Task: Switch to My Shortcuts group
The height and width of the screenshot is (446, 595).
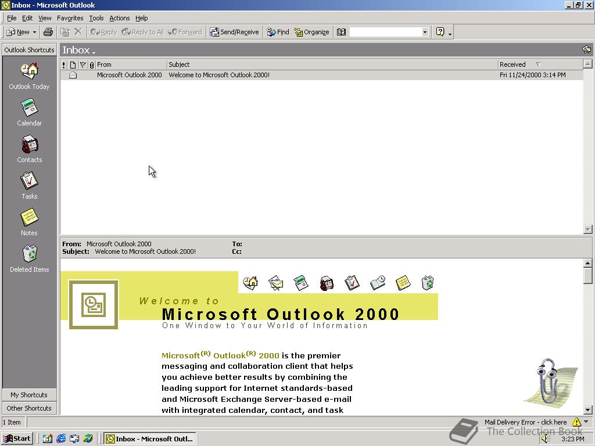Action: tap(29, 395)
